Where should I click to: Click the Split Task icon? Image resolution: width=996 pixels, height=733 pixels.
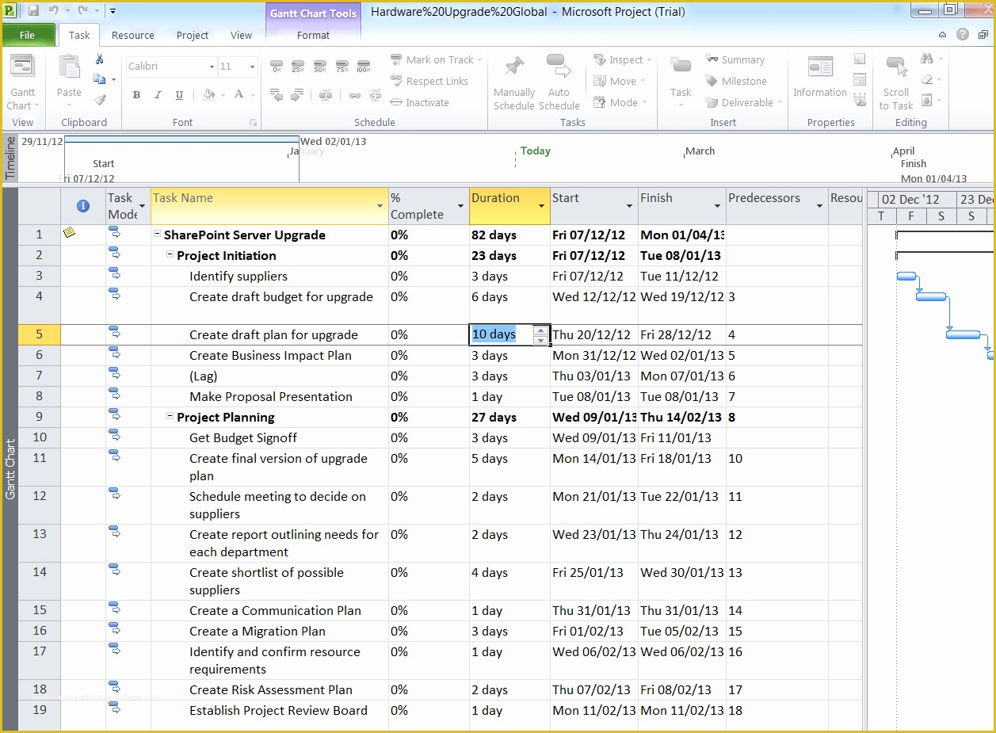click(x=326, y=95)
